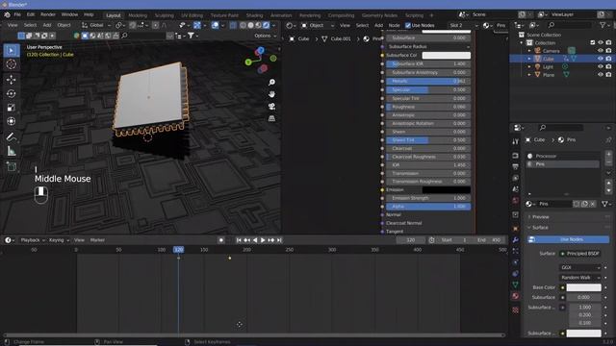The width and height of the screenshot is (616, 346).
Task: Open the Add menu in shader editor
Action: [378, 26]
